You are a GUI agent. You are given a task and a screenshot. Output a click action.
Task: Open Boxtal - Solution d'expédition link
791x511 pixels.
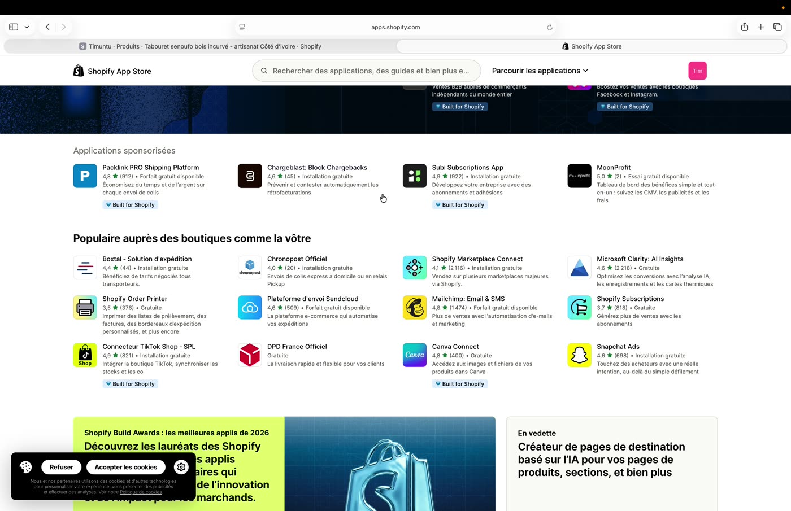pos(147,259)
